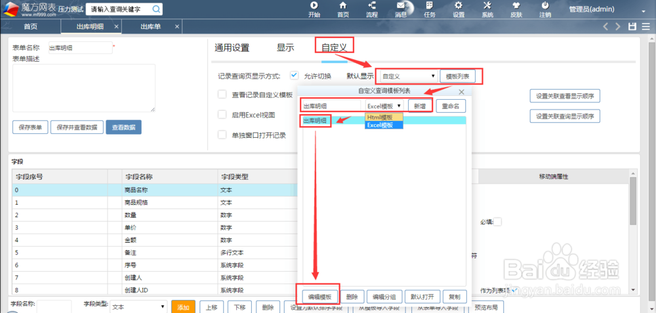Expand the 管理员(admin) user menu arrow
This screenshot has width=656, height=313.
pyautogui.click(x=644, y=11)
